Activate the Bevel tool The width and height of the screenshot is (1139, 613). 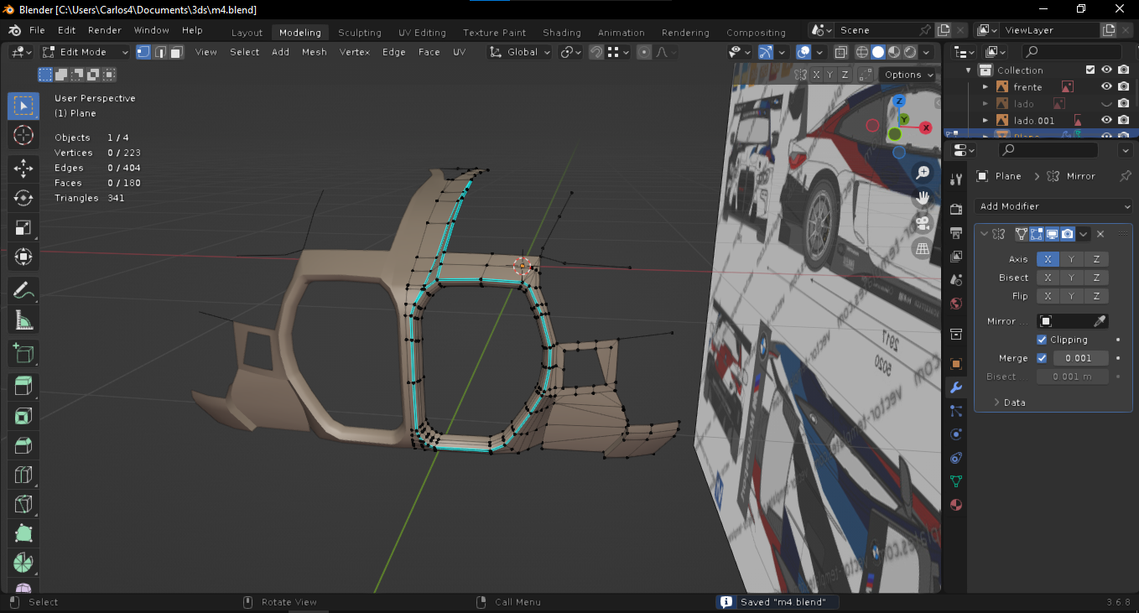23,445
